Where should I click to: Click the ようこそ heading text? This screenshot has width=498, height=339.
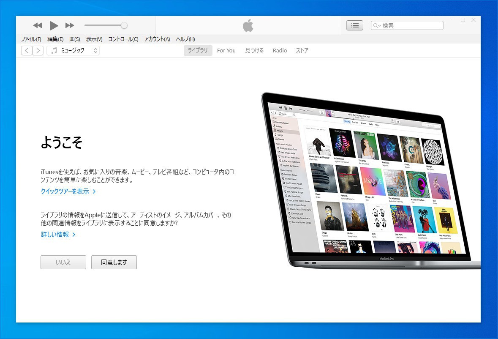click(62, 142)
